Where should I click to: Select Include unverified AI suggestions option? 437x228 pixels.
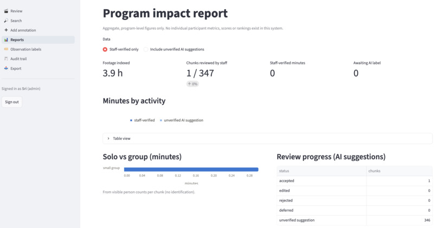click(x=174, y=49)
